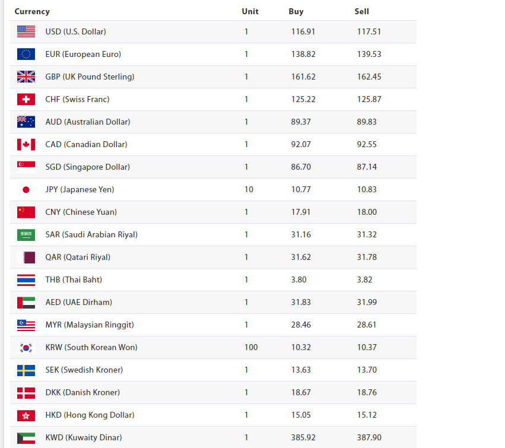
Task: Click the European Union flag icon
Action: (x=26, y=54)
